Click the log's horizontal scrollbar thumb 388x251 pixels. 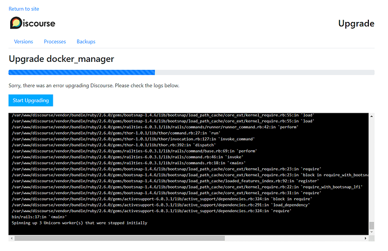pyautogui.click(x=120, y=239)
